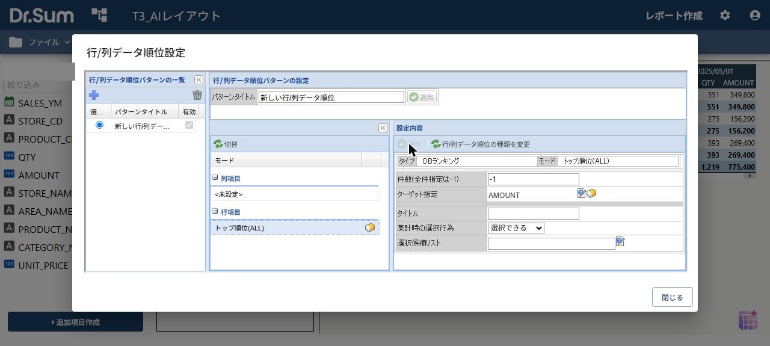This screenshot has height=346, width=770.
Task: Edit the 件数 count input field
Action: click(533, 179)
